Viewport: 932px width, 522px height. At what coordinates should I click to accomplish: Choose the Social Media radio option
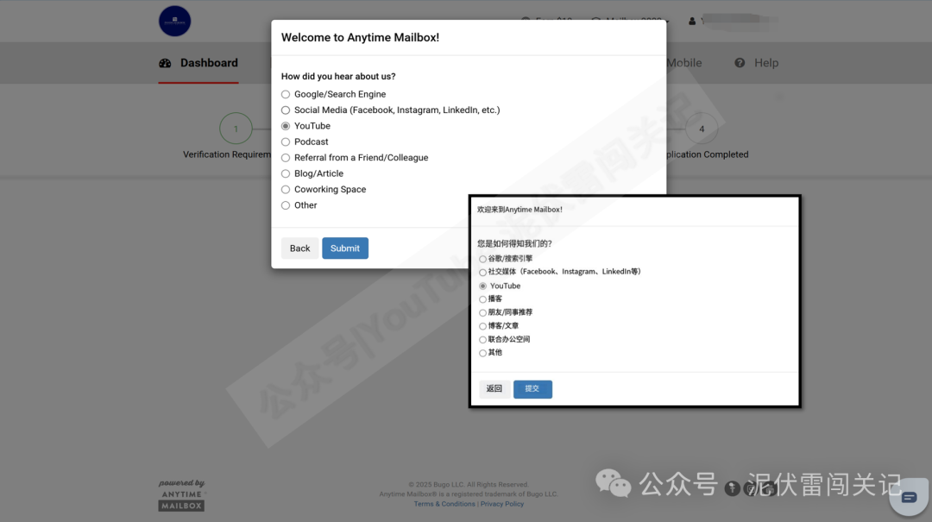pos(286,110)
